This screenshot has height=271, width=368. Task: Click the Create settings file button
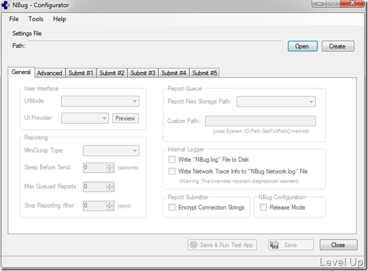(x=338, y=46)
